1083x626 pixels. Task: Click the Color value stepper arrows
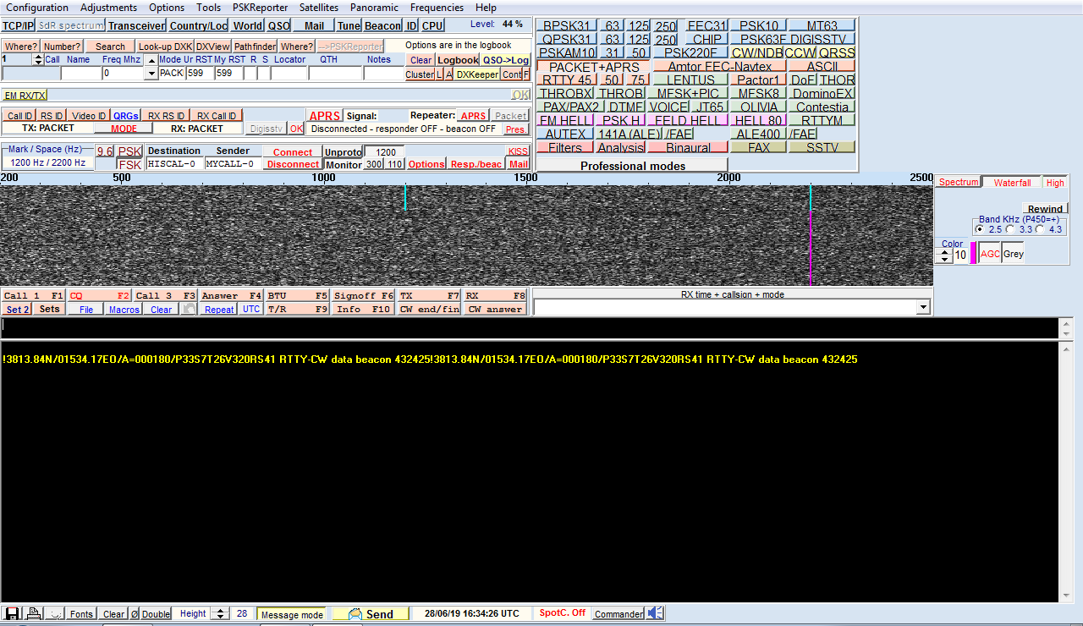tap(946, 255)
